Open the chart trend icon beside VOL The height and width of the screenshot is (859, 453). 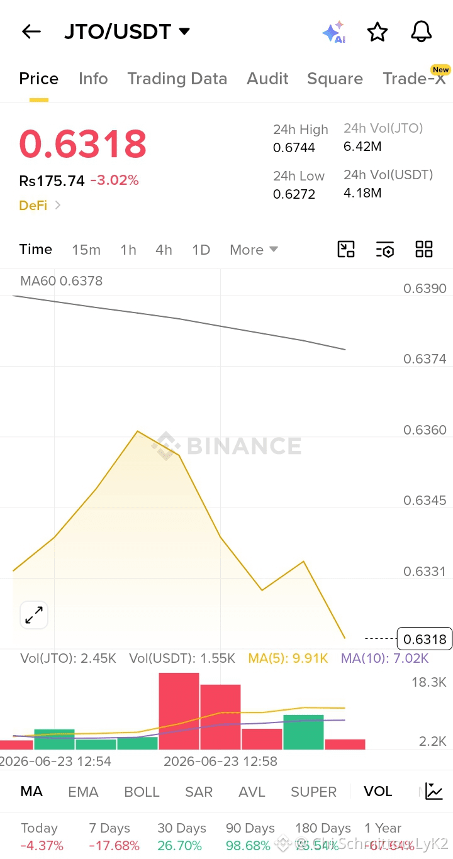(x=434, y=791)
